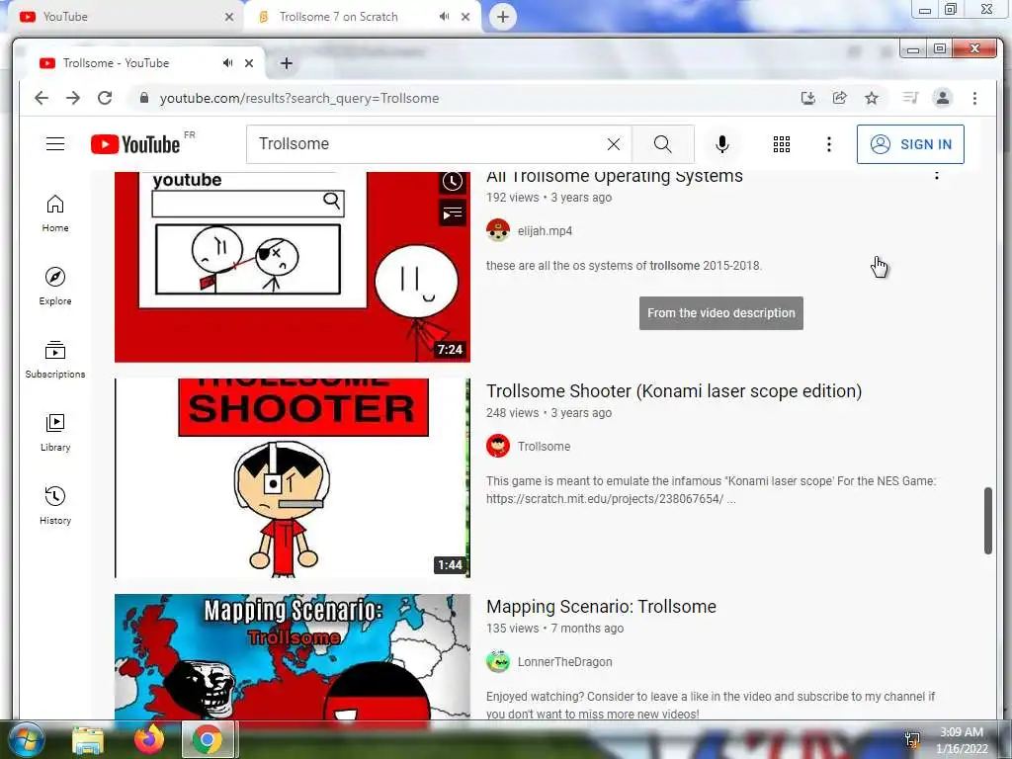Click the YouTube logo
This screenshot has width=1012, height=759.
(135, 144)
